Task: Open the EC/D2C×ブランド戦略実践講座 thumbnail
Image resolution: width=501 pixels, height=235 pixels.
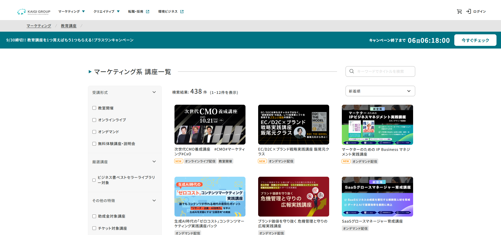Action: [294, 124]
